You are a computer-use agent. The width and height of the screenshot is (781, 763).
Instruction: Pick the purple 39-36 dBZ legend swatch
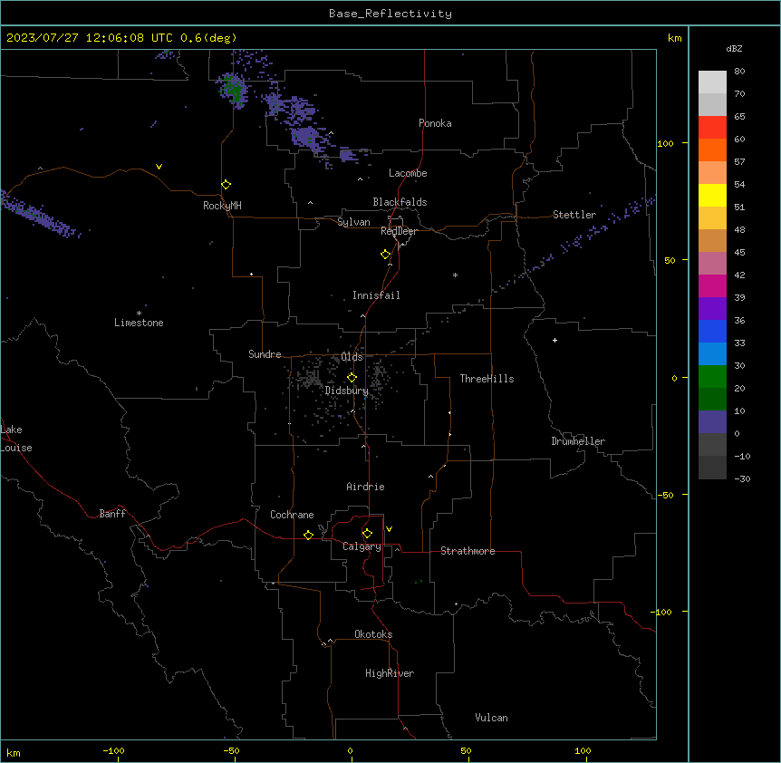(x=712, y=309)
